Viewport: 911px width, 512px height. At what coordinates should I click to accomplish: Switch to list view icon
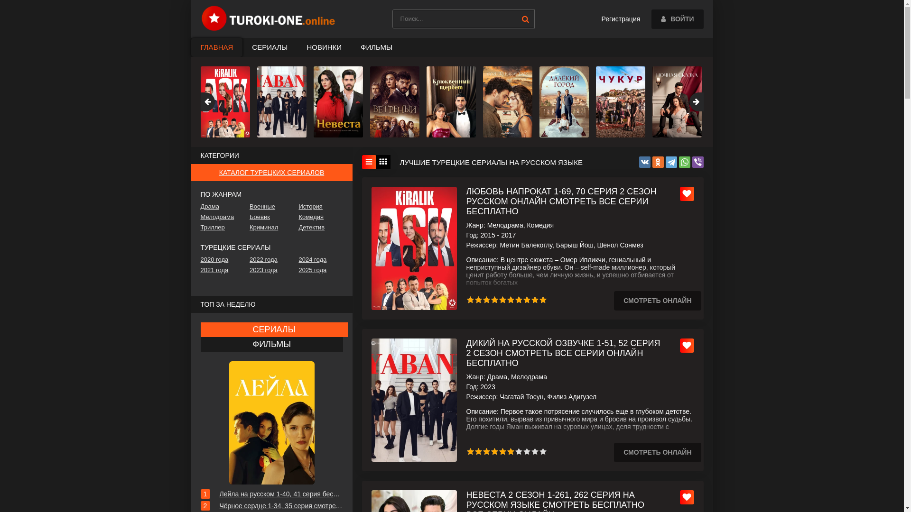click(x=369, y=162)
